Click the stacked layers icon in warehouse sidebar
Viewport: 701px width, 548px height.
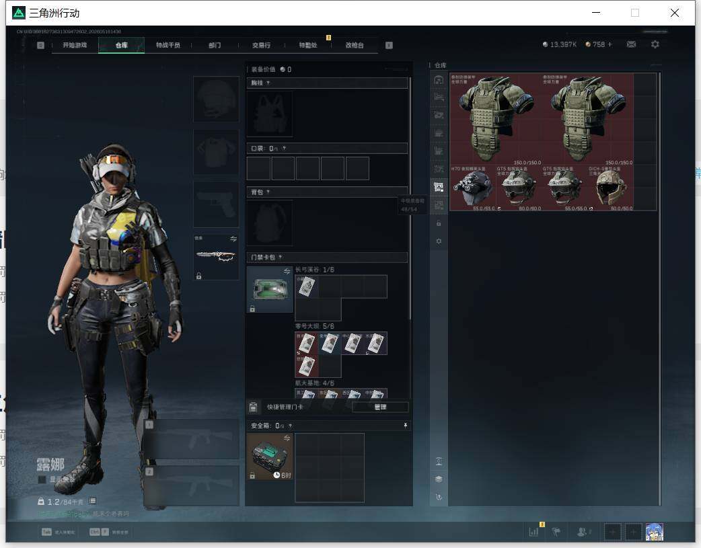coord(439,479)
